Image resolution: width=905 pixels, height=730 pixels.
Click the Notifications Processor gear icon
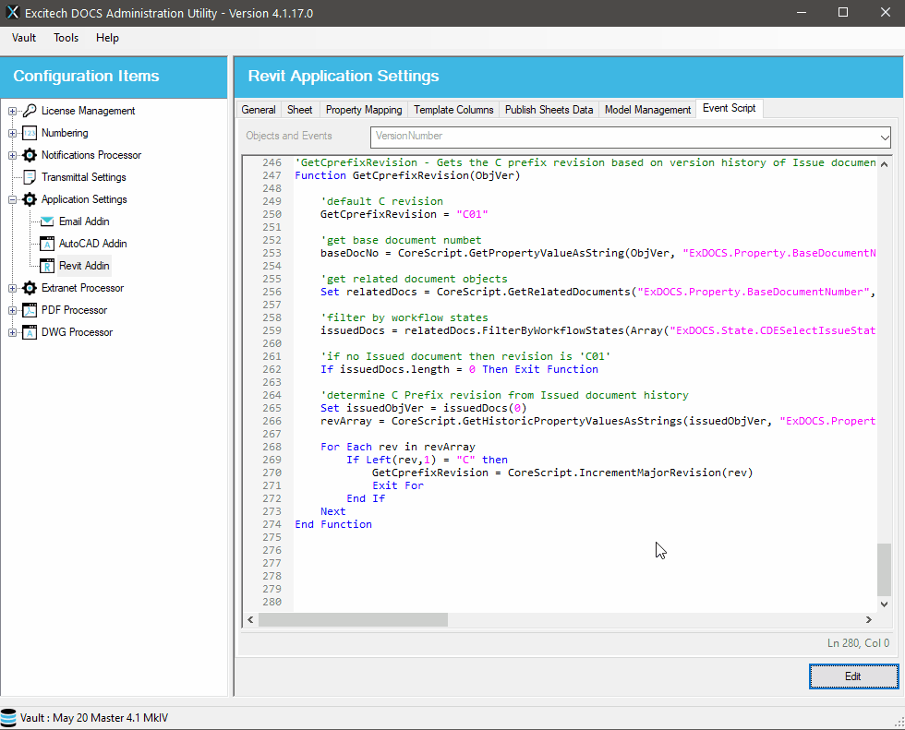pyautogui.click(x=30, y=155)
